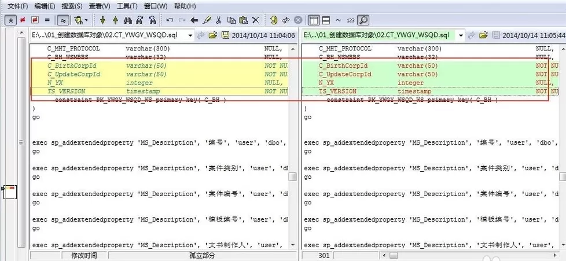Toggle Ignore Unimportant Differences approx button
The width and height of the screenshot is (566, 261).
[63, 20]
